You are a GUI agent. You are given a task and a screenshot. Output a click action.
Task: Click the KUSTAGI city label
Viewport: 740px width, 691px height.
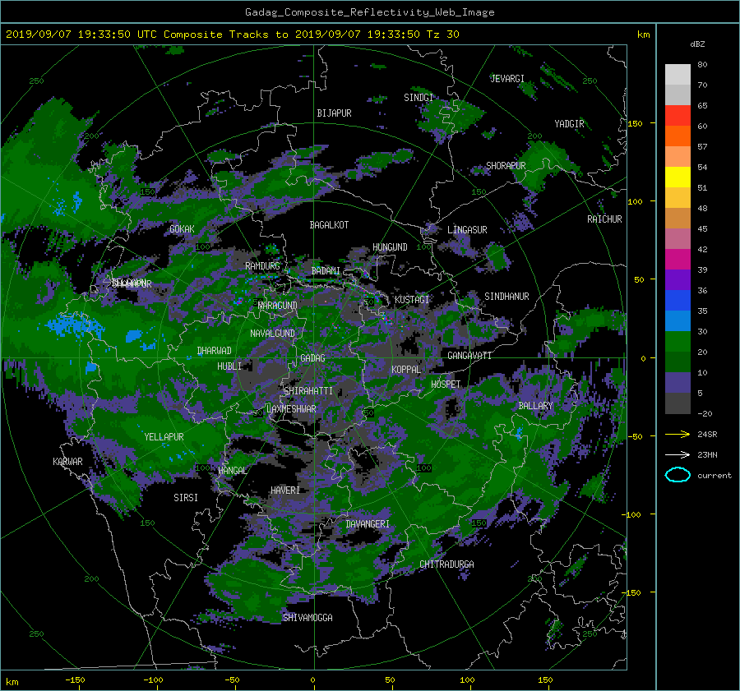click(412, 300)
